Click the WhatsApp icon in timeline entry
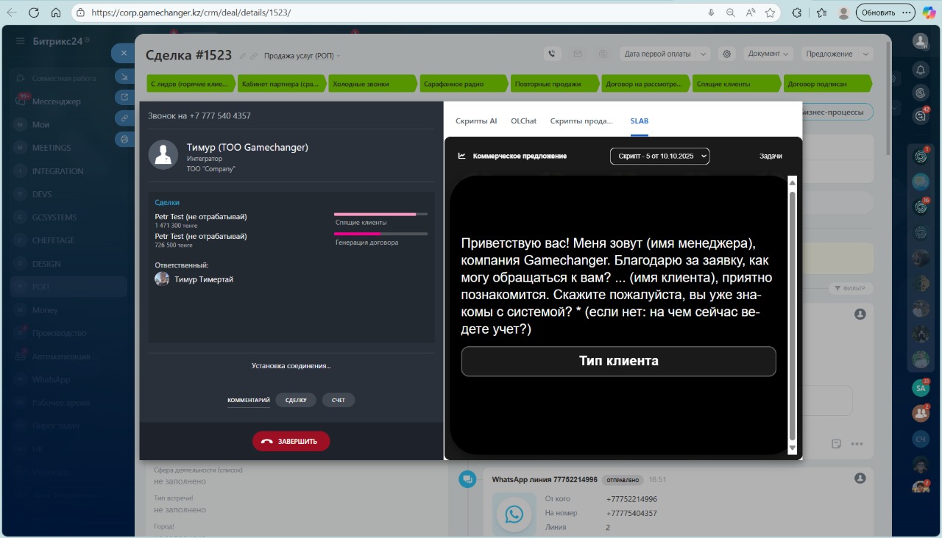 coord(514,514)
